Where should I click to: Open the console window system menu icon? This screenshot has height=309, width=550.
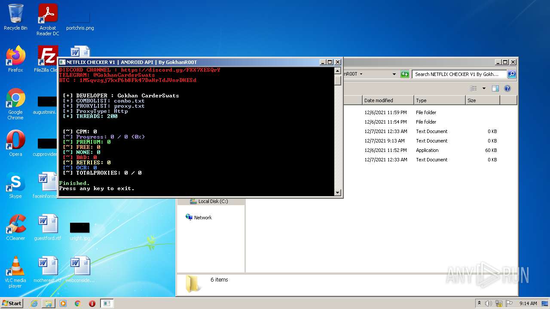click(62, 62)
